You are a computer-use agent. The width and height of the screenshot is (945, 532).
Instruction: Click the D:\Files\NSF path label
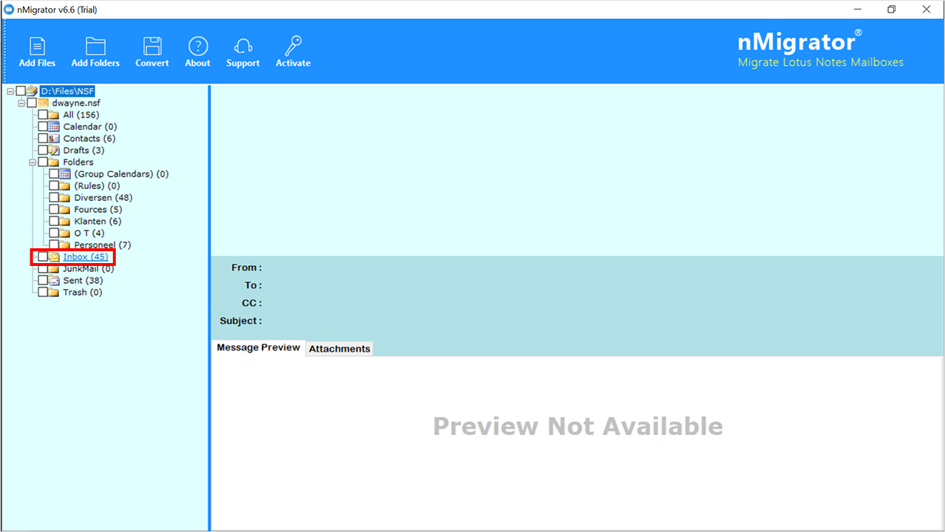coord(67,91)
